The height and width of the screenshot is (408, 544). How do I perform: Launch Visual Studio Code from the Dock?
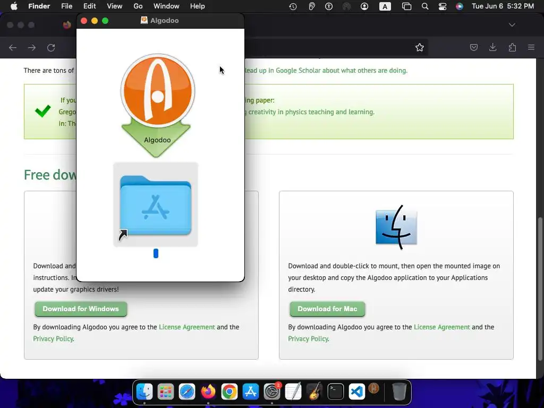(357, 392)
